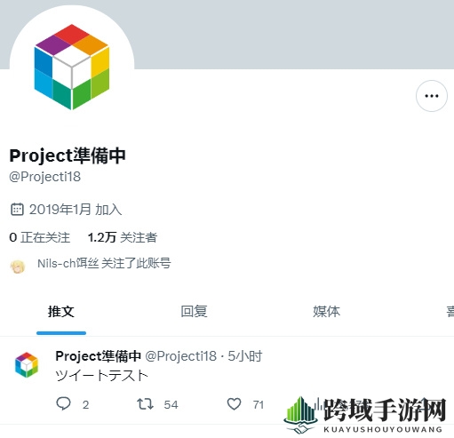Open the 1.2万 关注者 followers list

coord(123,237)
